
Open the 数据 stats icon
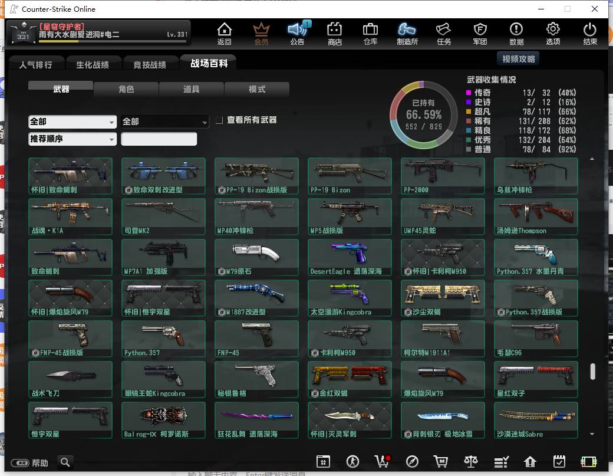pyautogui.click(x=516, y=34)
